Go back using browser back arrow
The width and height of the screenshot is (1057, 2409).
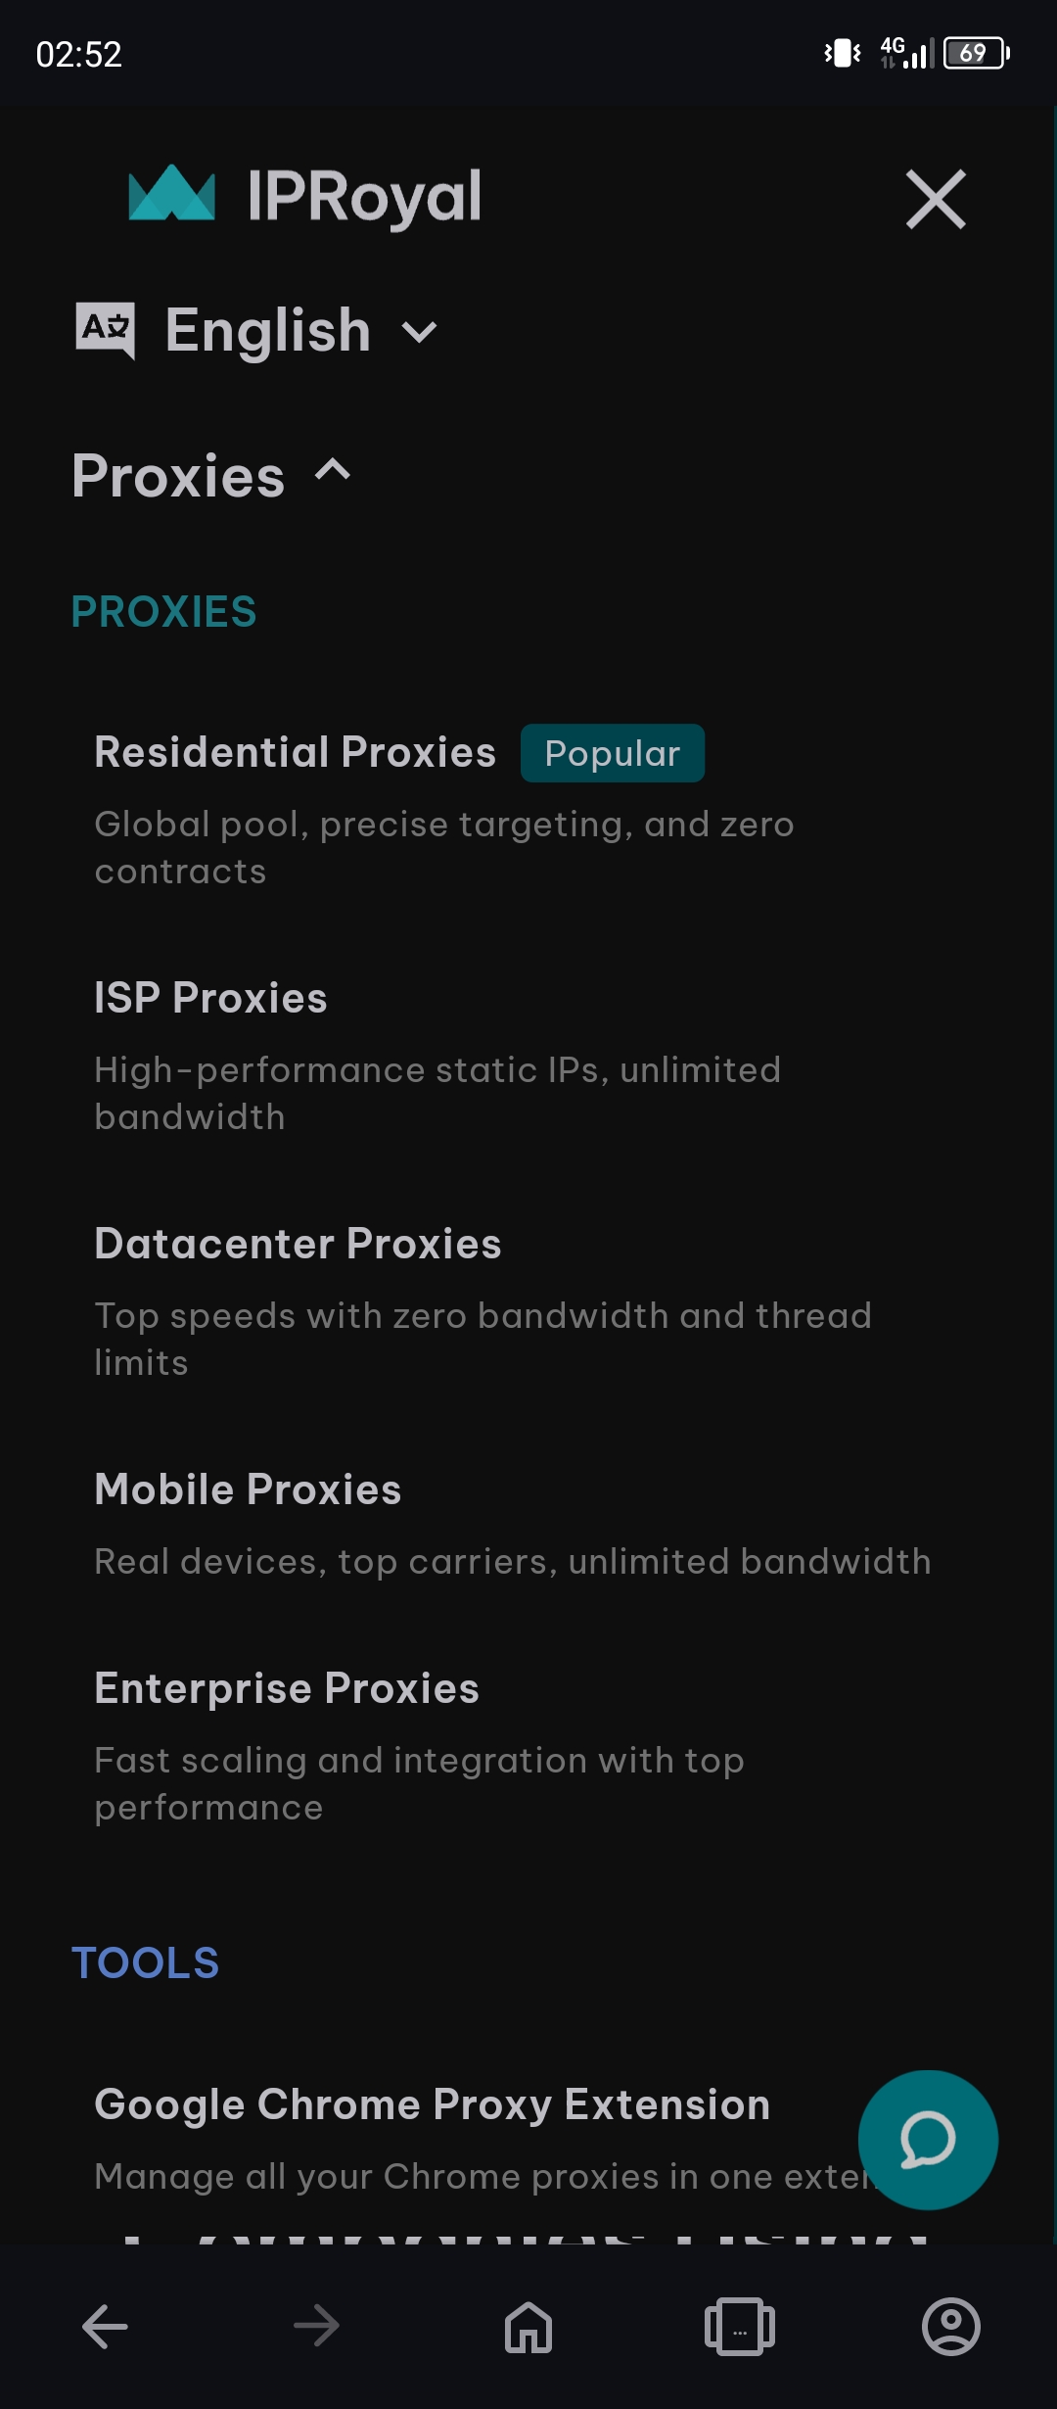[105, 2326]
